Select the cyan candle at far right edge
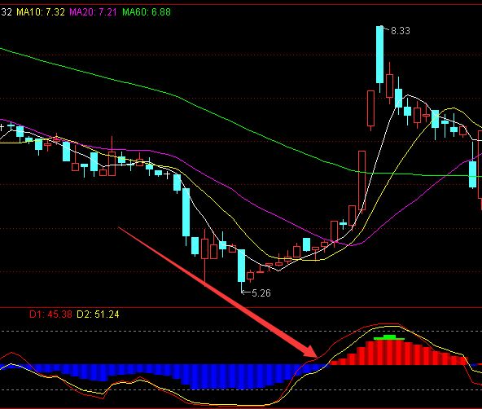Image resolution: width=482 pixels, height=409 pixels. pyautogui.click(x=472, y=174)
